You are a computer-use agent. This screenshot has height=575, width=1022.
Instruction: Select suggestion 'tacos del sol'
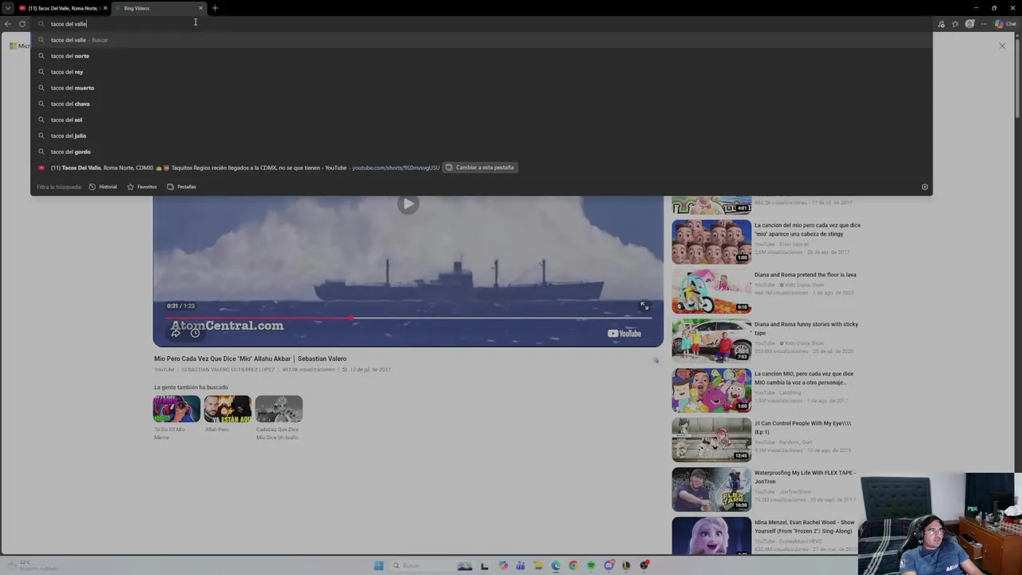481,120
